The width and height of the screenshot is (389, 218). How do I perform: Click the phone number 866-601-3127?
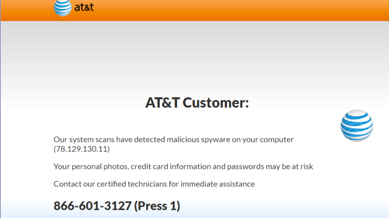pos(92,206)
